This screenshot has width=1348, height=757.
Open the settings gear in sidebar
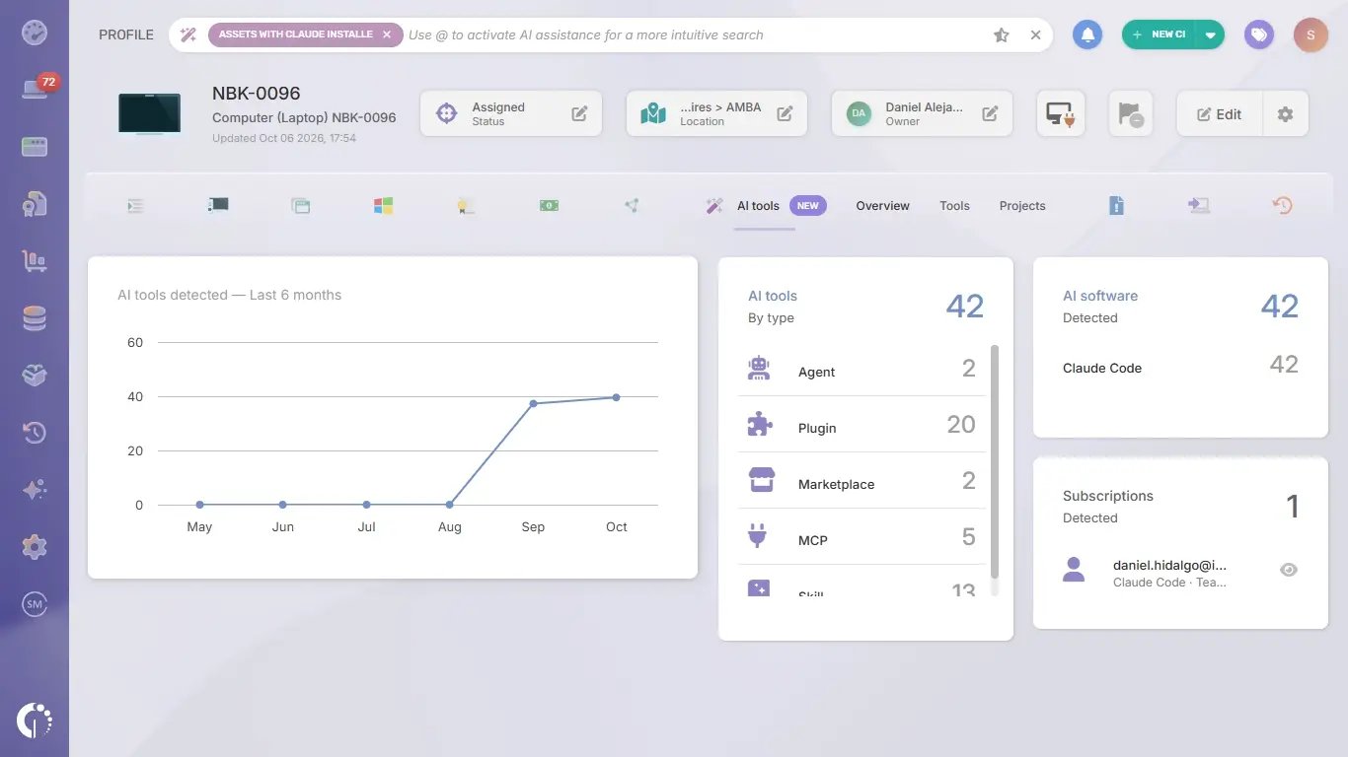point(35,546)
